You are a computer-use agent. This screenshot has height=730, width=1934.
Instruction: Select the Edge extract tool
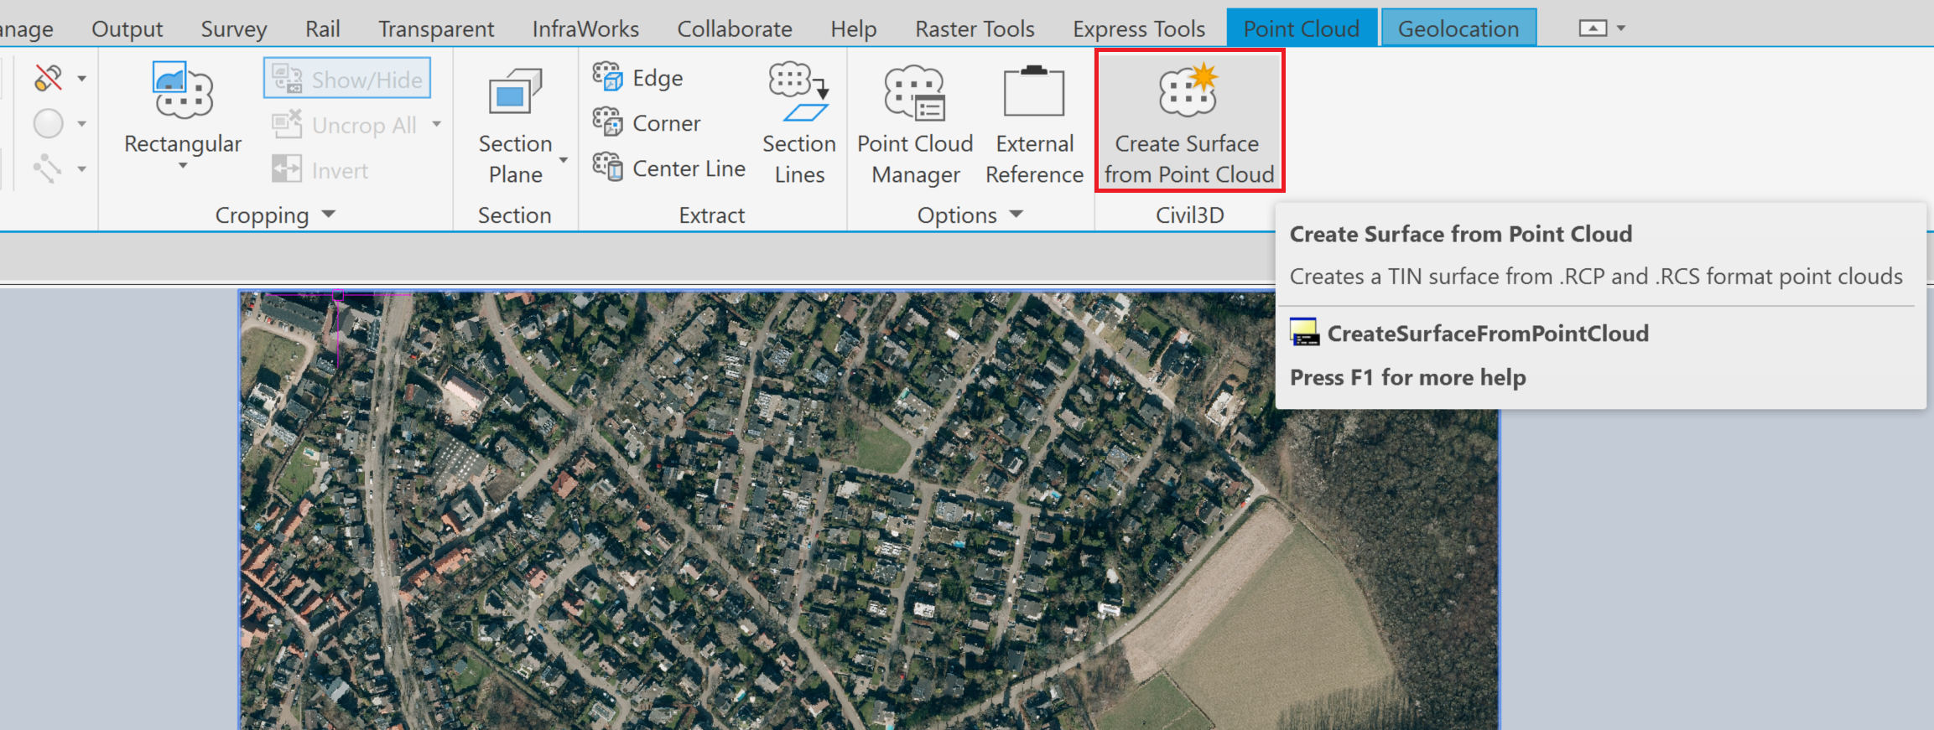(638, 78)
